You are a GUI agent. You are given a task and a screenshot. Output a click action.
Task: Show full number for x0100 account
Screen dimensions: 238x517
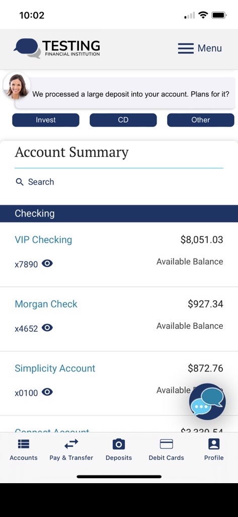tap(47, 392)
